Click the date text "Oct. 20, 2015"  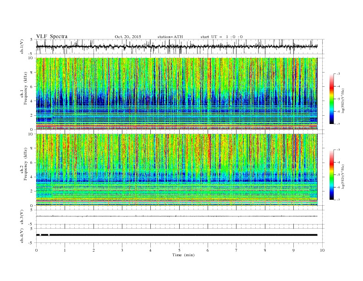pyautogui.click(x=128, y=37)
